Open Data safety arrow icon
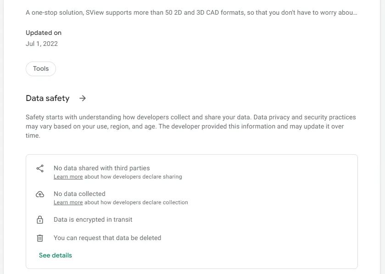 (x=83, y=98)
